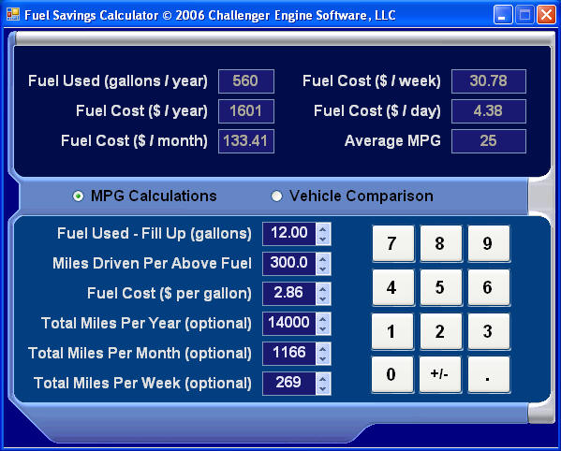Image resolution: width=561 pixels, height=451 pixels.
Task: Click the Fuel Used Fill Up field
Action: tap(289, 234)
